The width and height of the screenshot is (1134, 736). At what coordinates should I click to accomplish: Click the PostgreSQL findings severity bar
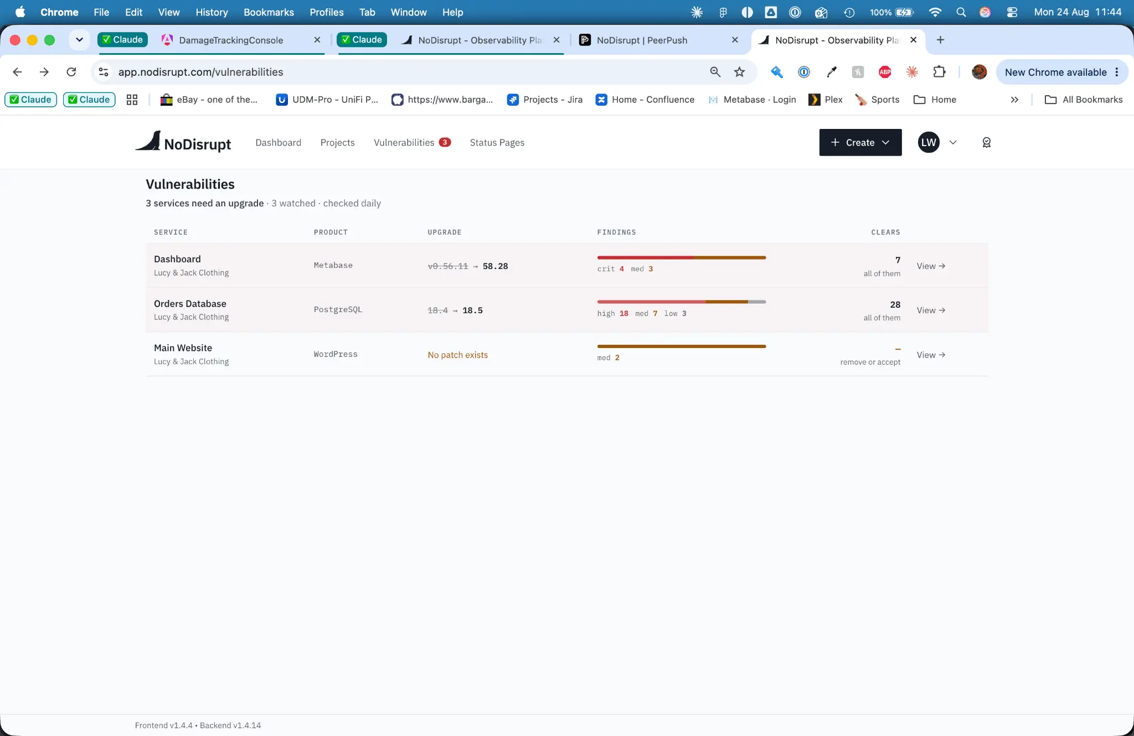pos(682,302)
